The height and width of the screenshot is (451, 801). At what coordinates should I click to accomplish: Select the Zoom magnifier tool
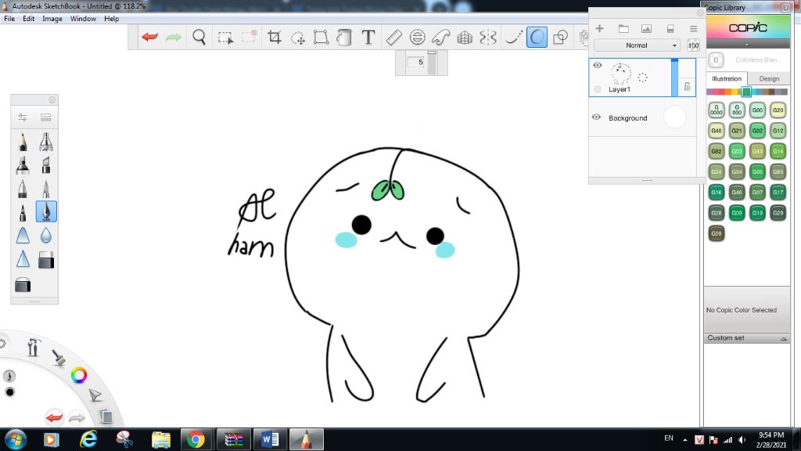[199, 37]
